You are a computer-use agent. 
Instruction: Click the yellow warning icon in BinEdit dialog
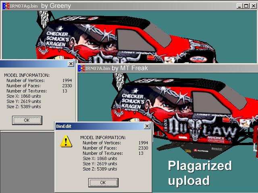point(66,141)
